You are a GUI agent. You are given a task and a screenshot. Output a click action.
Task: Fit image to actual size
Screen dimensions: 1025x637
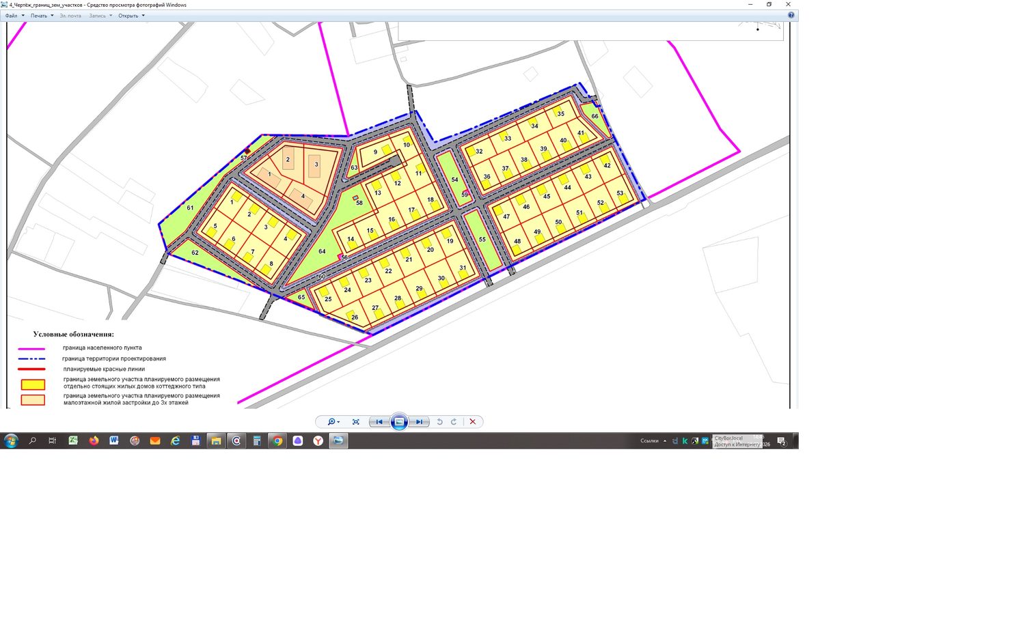click(355, 422)
